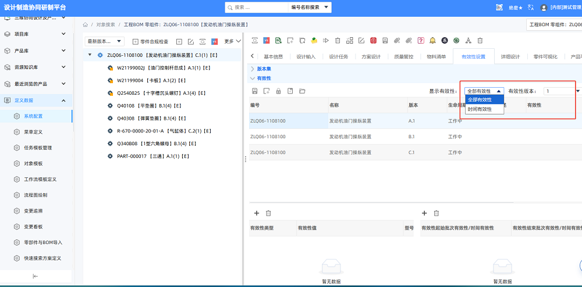Click the red seal stamp icon
Image resolution: width=582 pixels, height=287 pixels.
click(x=374, y=40)
